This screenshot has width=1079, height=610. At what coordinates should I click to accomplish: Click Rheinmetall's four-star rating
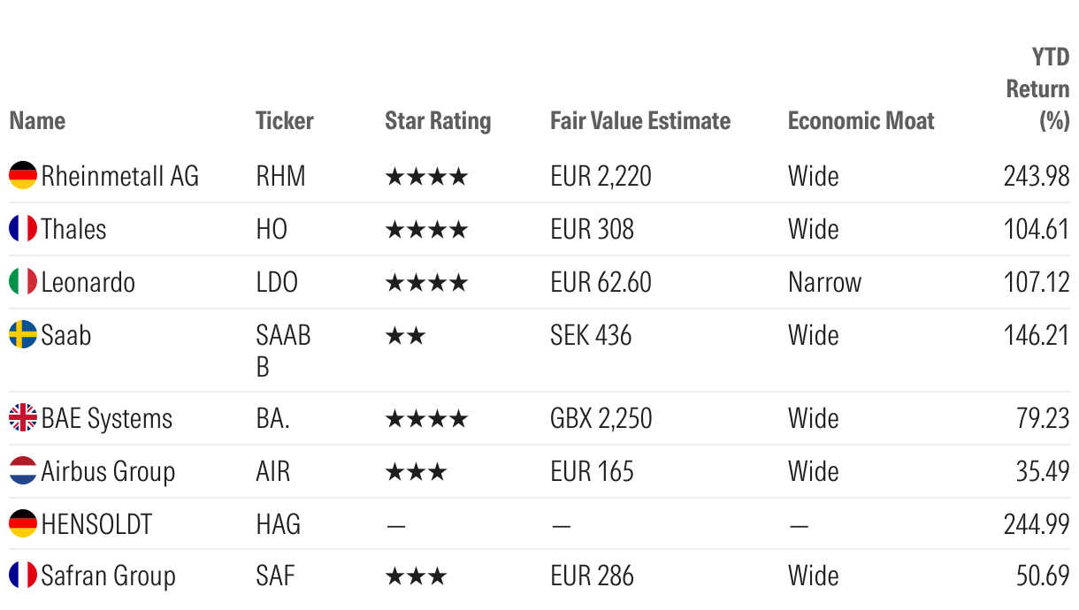(x=426, y=177)
